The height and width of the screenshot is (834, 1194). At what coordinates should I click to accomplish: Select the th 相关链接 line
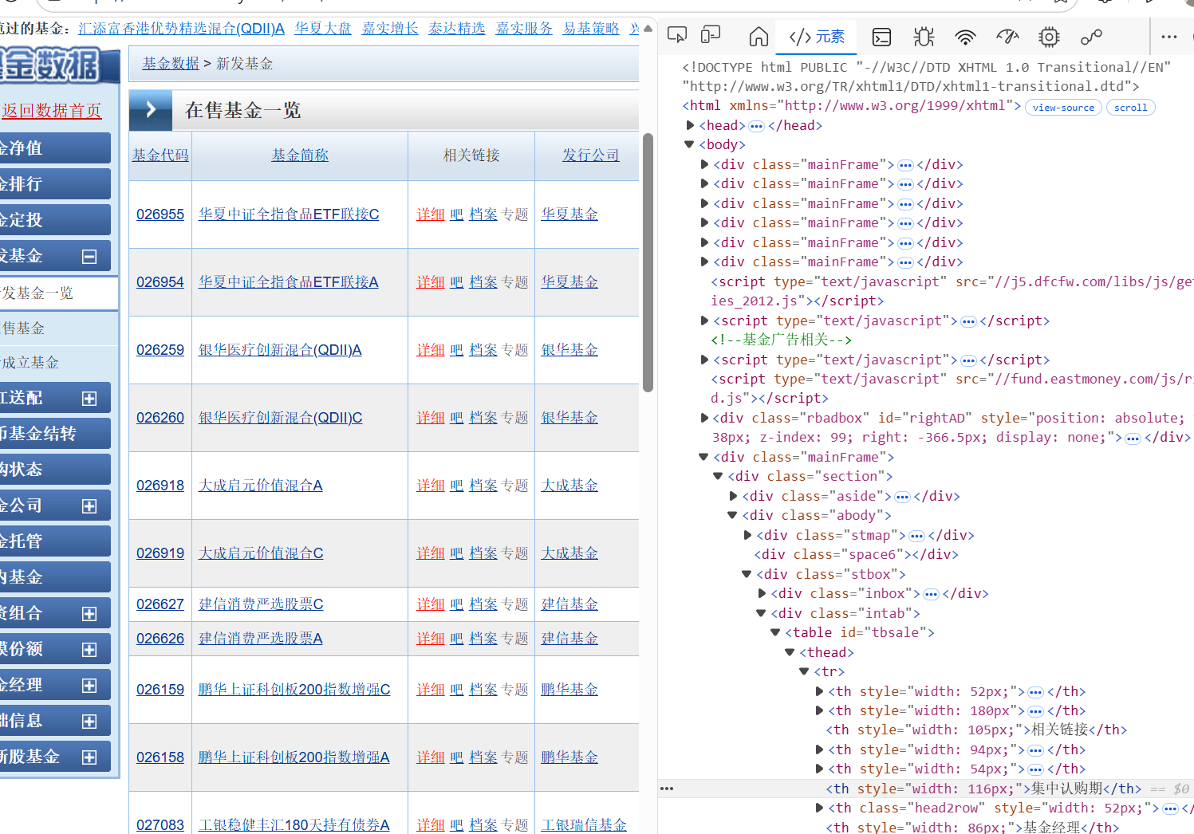pyautogui.click(x=976, y=730)
